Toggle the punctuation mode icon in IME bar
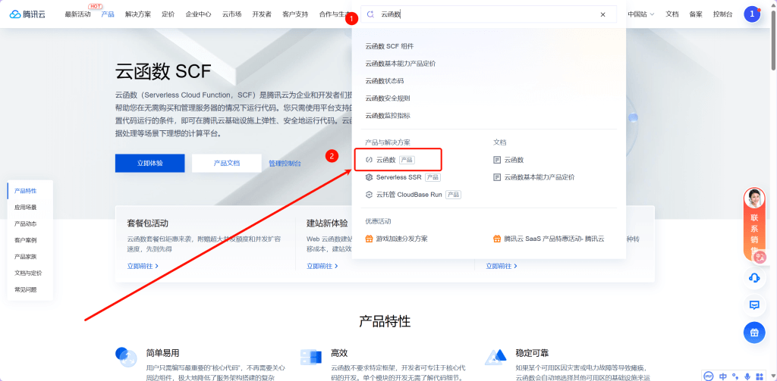The image size is (777, 381). point(735,376)
